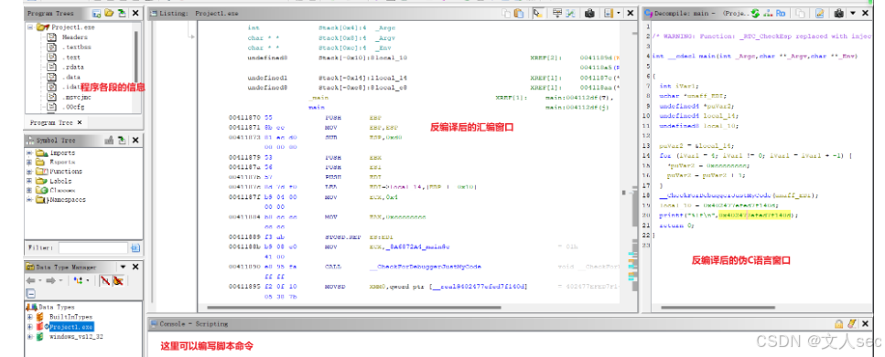Toggle the filter arrays red-slash icon
This screenshot has width=885, height=357.
(105, 280)
